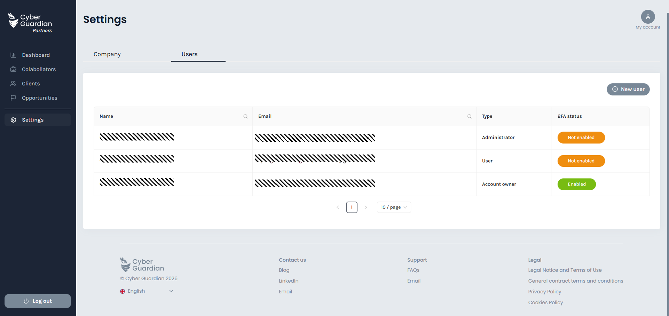The height and width of the screenshot is (316, 669).
Task: Open General contract terms and conditions
Action: pyautogui.click(x=575, y=281)
